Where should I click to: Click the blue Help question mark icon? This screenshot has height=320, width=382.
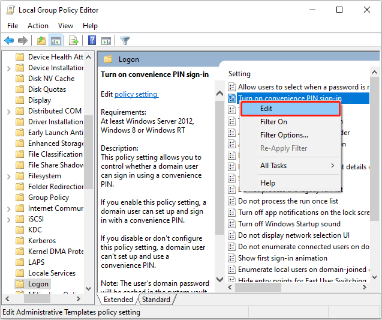pos(92,40)
